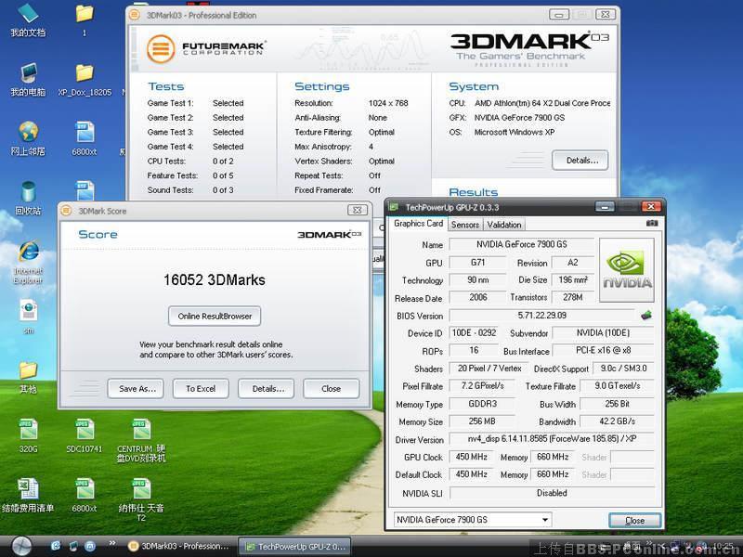
Task: Click the DirectX Support 9.0c / SM3.0 value
Action: (x=623, y=369)
